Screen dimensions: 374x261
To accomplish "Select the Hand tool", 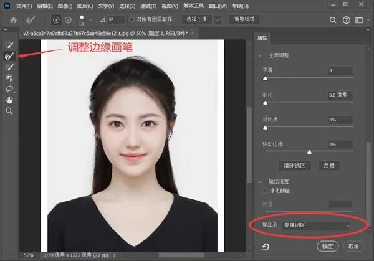I will pyautogui.click(x=9, y=100).
